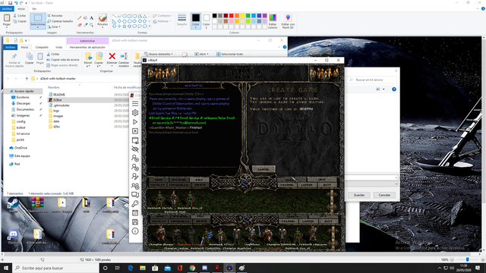Expand the Formas shapes gallery more arrow
The height and width of the screenshot is (273, 486).
tap(150, 27)
